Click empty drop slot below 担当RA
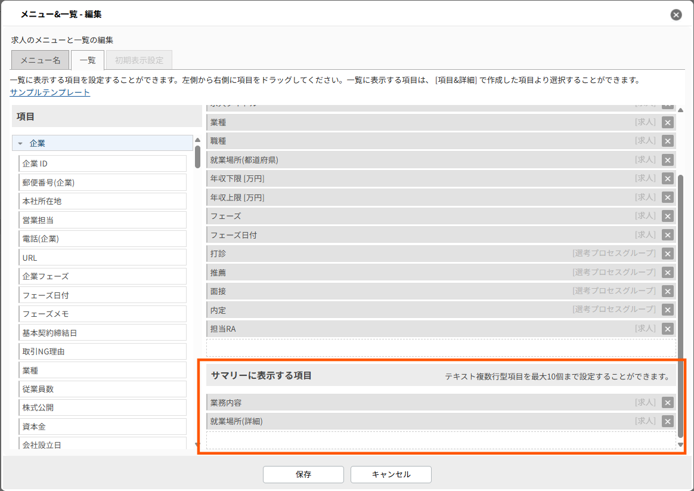 (441, 348)
